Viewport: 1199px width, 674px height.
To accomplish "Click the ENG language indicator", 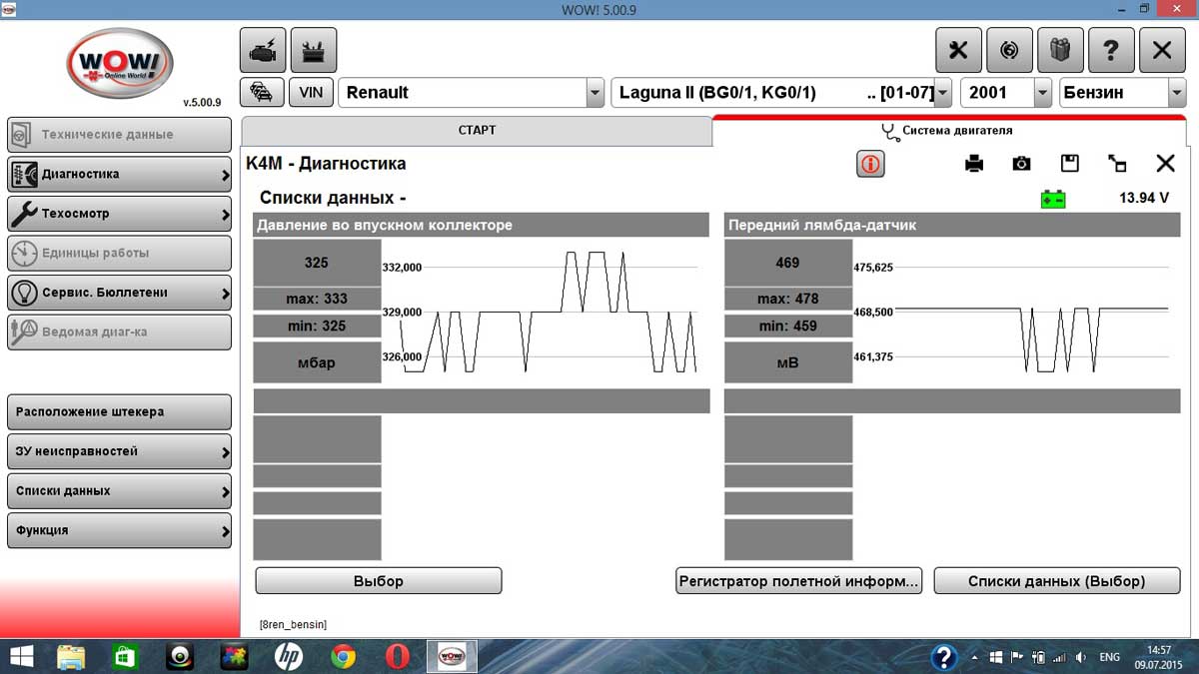I will (1110, 658).
